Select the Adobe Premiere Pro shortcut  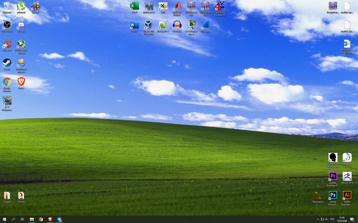click(x=333, y=179)
